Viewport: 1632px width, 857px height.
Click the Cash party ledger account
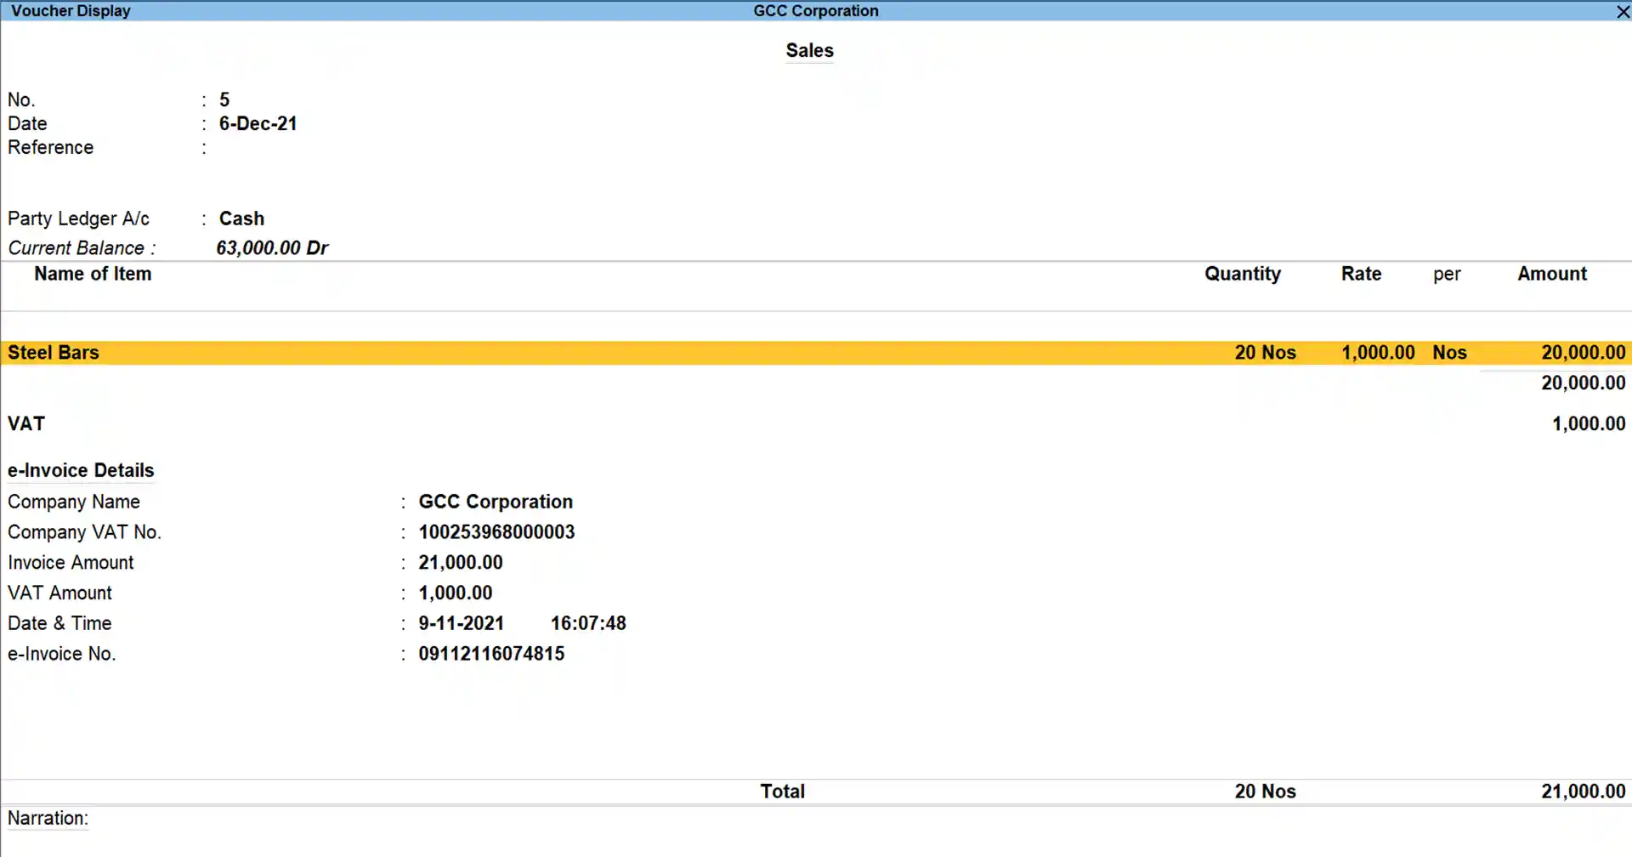(x=241, y=219)
